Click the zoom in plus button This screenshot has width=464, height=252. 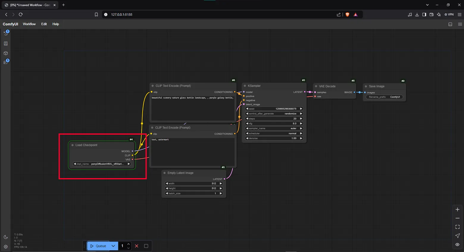(x=457, y=210)
